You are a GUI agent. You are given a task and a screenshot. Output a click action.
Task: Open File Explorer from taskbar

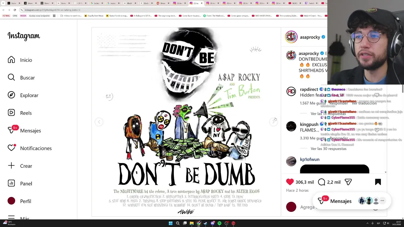point(192,223)
